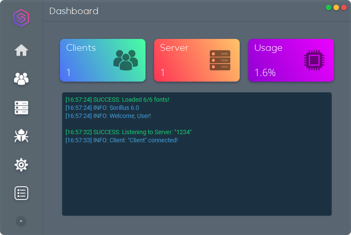351x235 pixels.
Task: Select log line Client "Client" connected!
Action: [122, 140]
